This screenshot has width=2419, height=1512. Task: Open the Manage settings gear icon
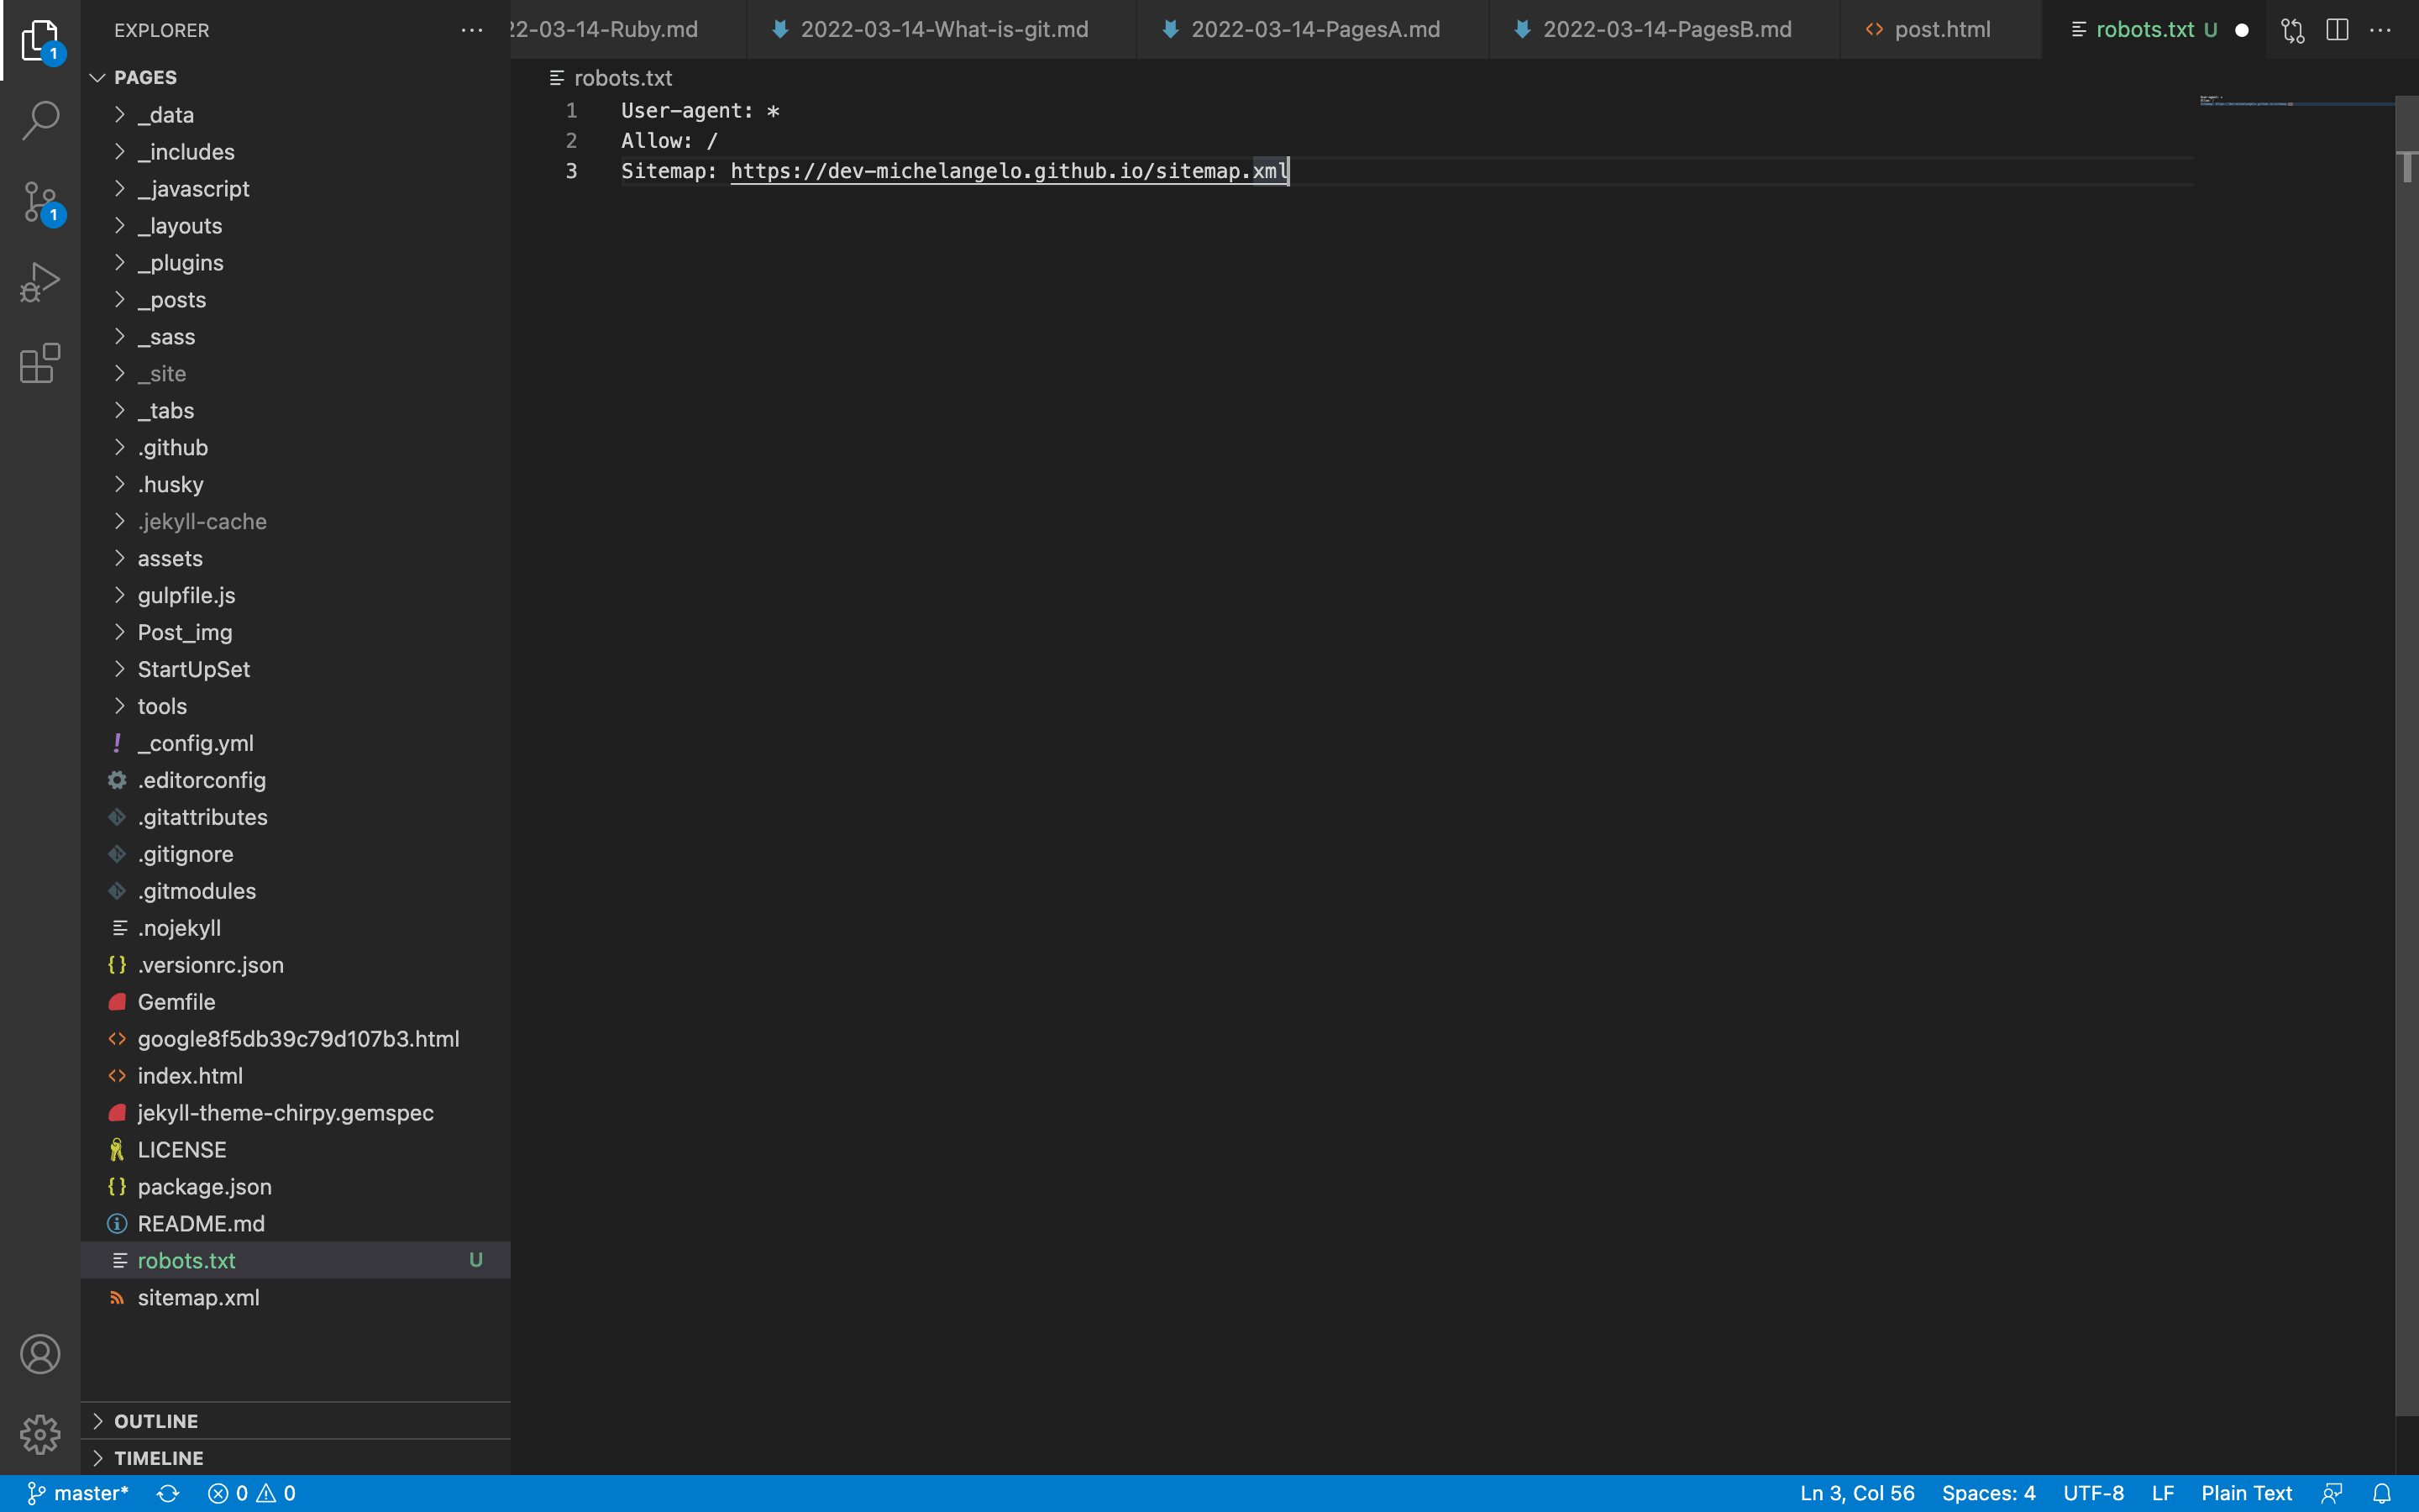(39, 1433)
